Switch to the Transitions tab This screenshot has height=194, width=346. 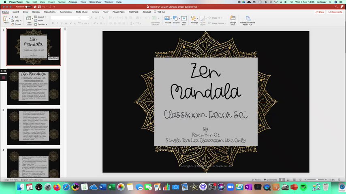pos(50,12)
